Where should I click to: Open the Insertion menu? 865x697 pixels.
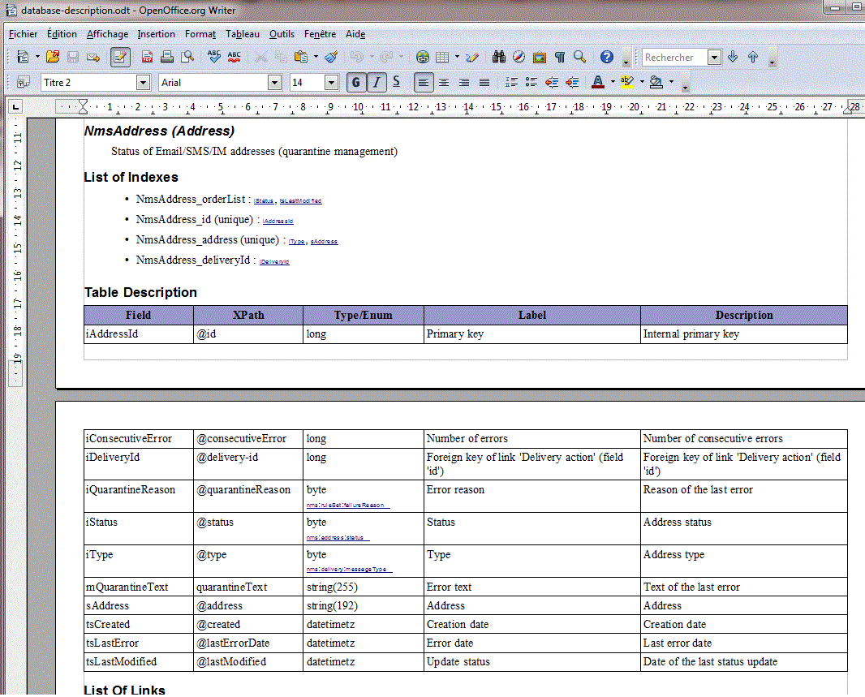[x=156, y=34]
